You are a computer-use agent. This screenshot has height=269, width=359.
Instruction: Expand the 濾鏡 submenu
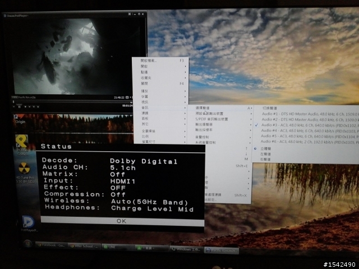[x=161, y=113]
